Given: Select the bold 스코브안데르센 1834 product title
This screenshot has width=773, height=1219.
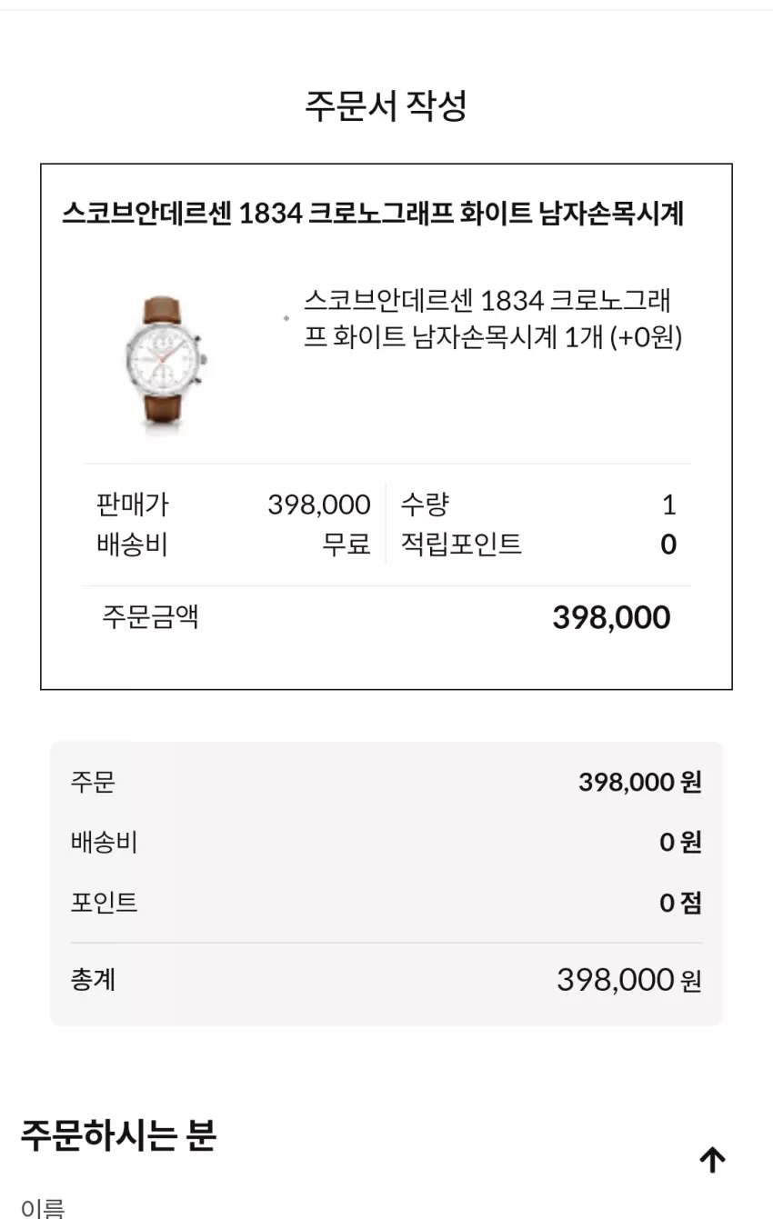Looking at the screenshot, I should click(372, 215).
